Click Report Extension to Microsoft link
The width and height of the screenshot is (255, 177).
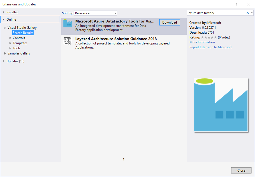(x=211, y=47)
